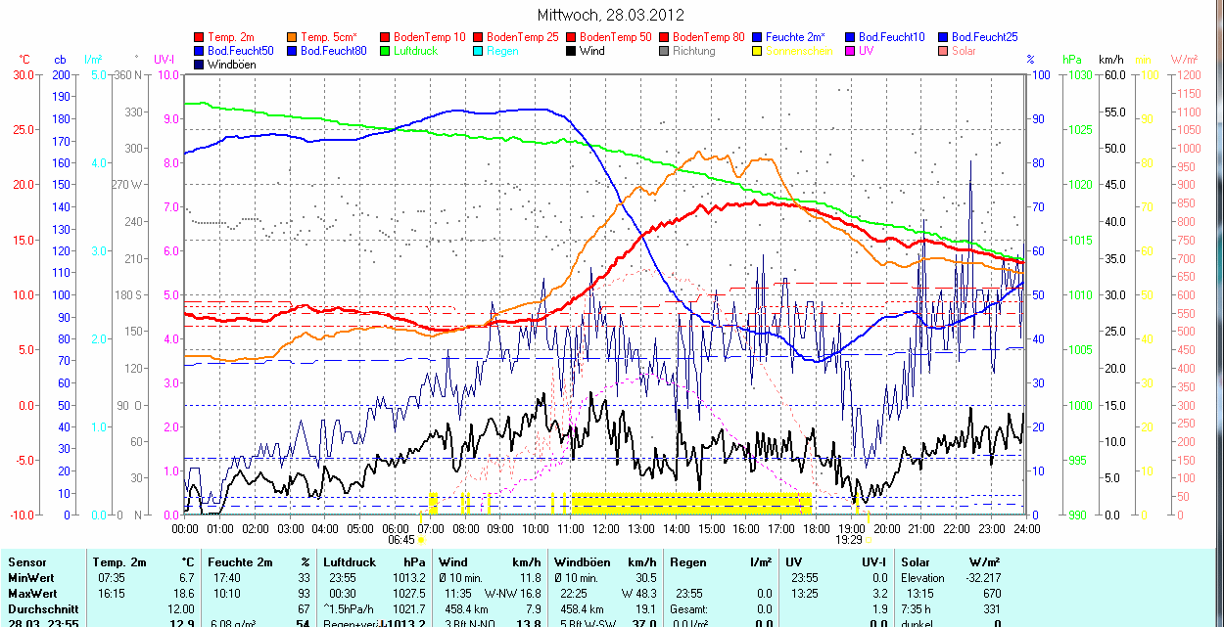Select the Solar legend label

(964, 51)
